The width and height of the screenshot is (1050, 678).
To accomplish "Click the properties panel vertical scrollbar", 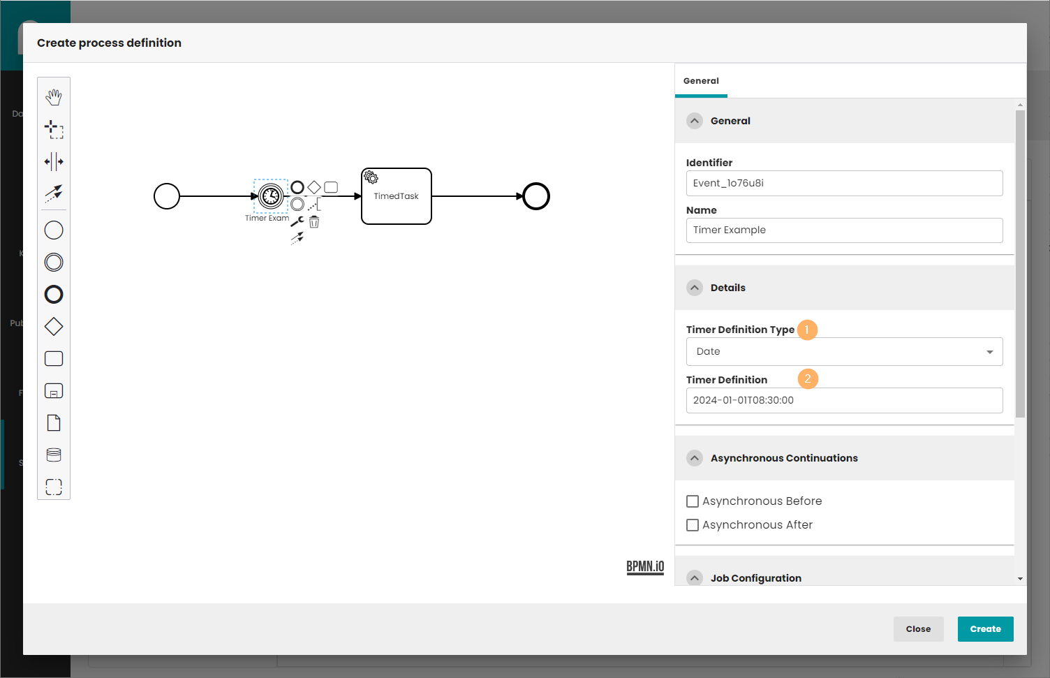I will pyautogui.click(x=1020, y=265).
